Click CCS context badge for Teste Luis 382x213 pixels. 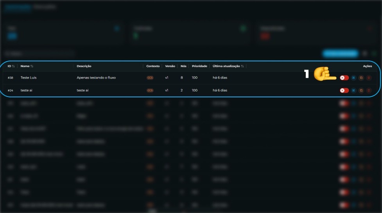(150, 78)
